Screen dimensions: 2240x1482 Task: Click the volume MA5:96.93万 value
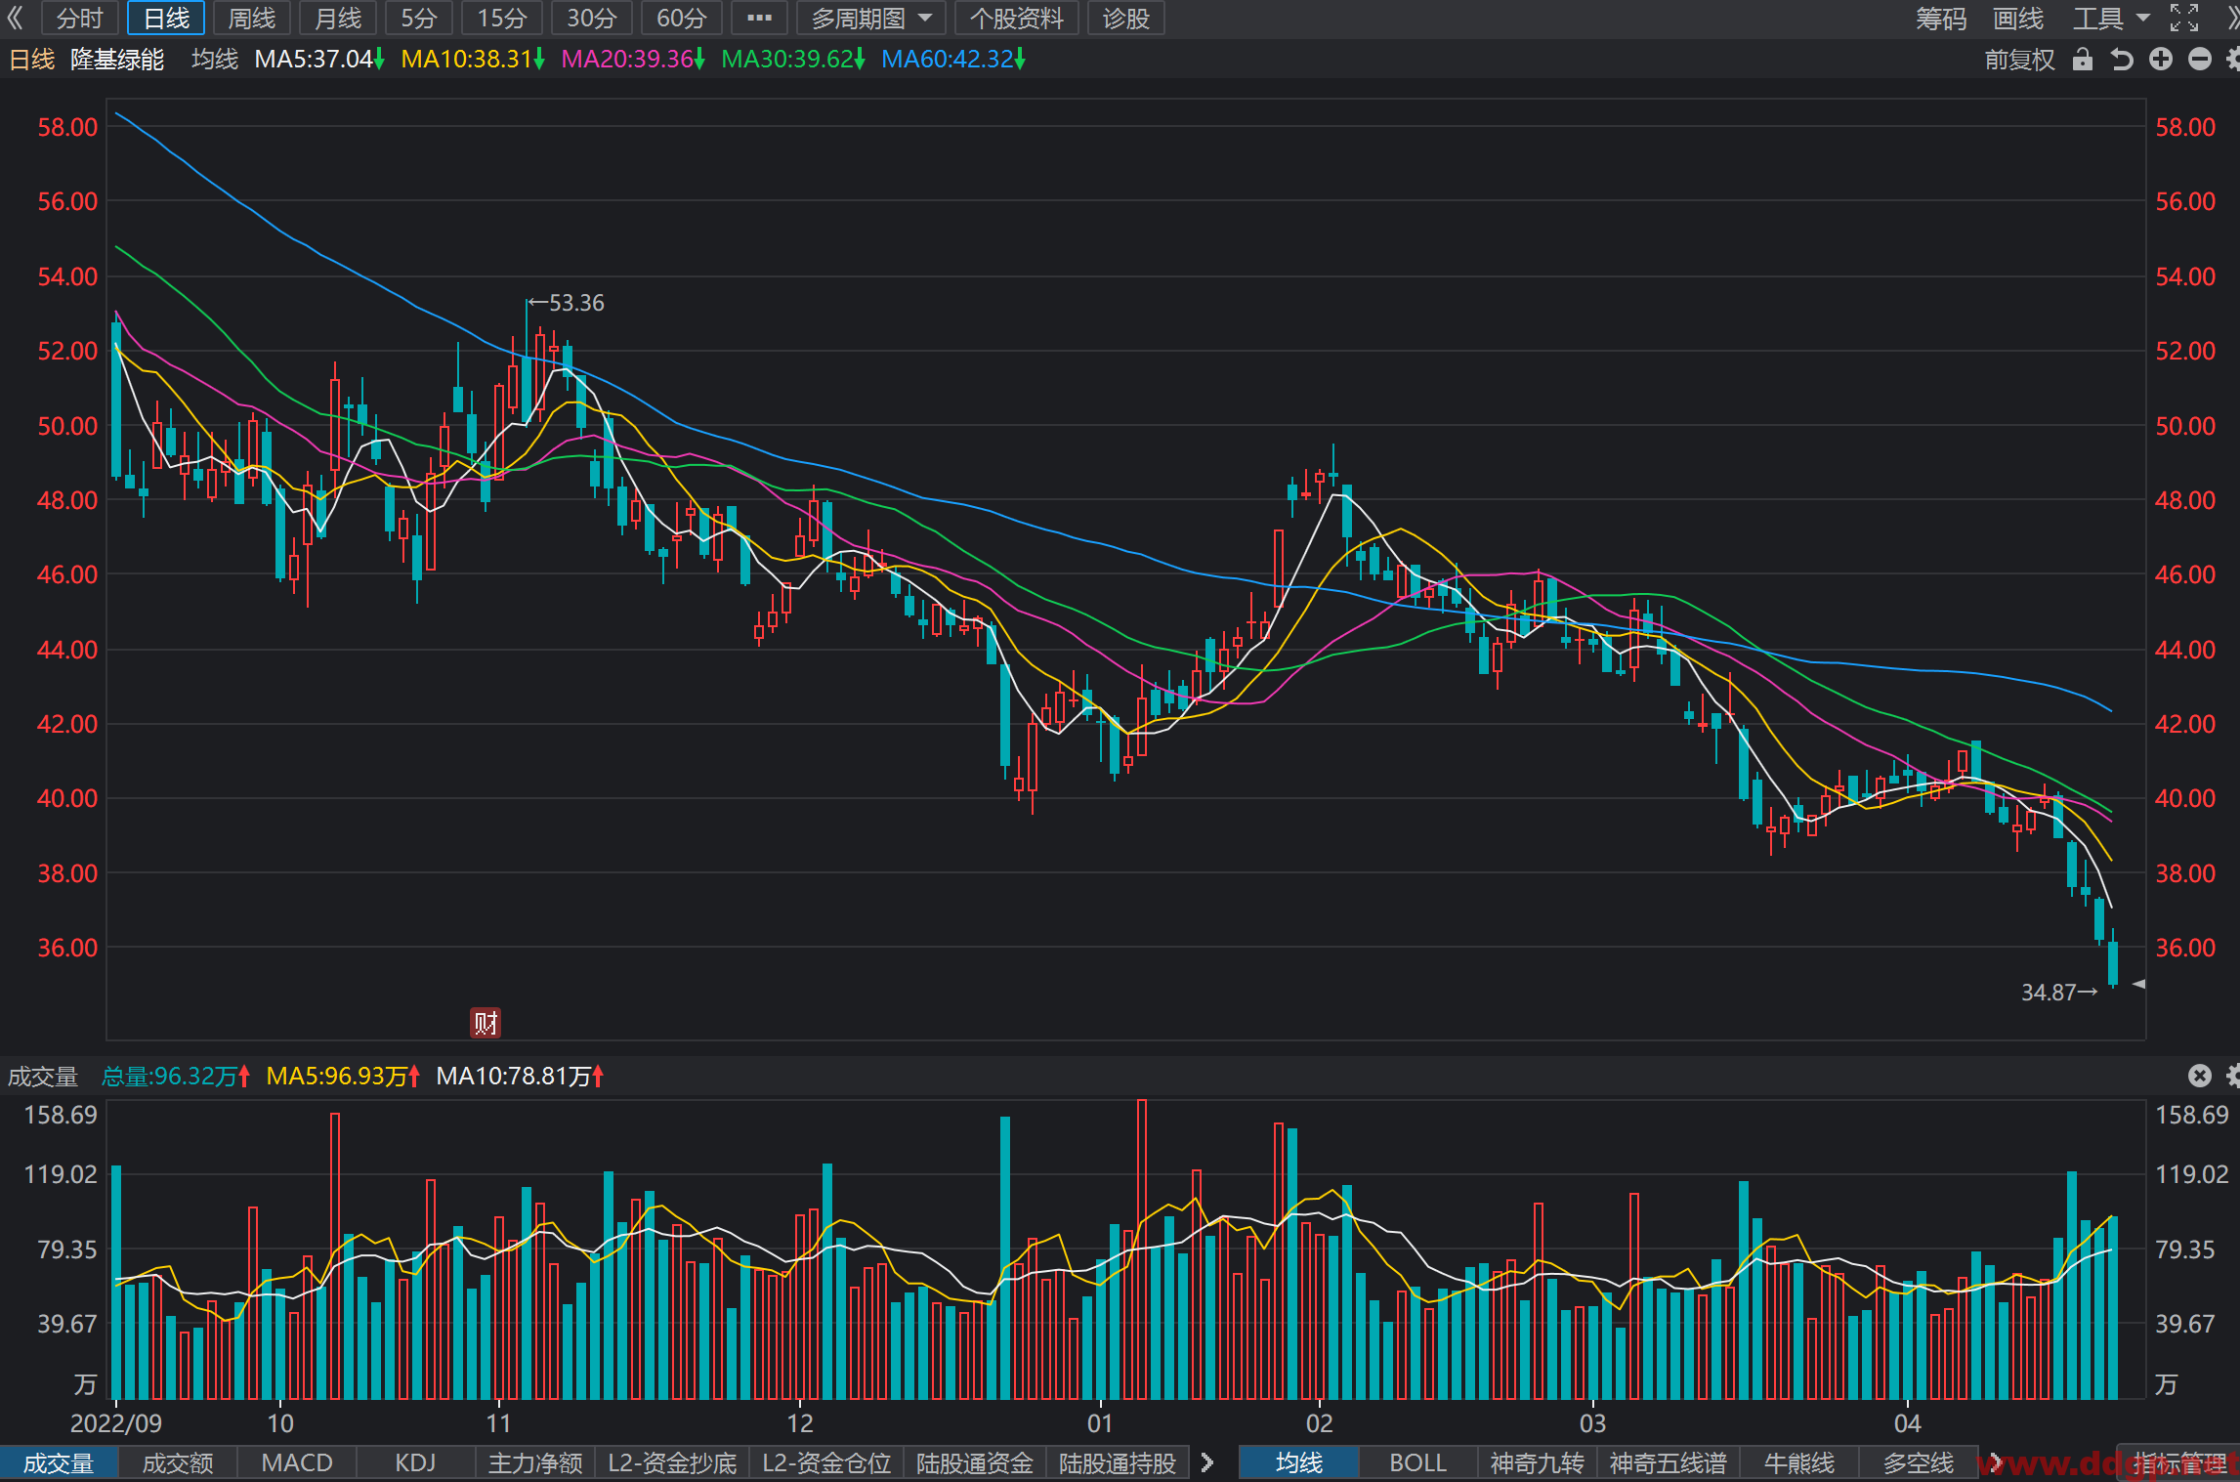344,1076
